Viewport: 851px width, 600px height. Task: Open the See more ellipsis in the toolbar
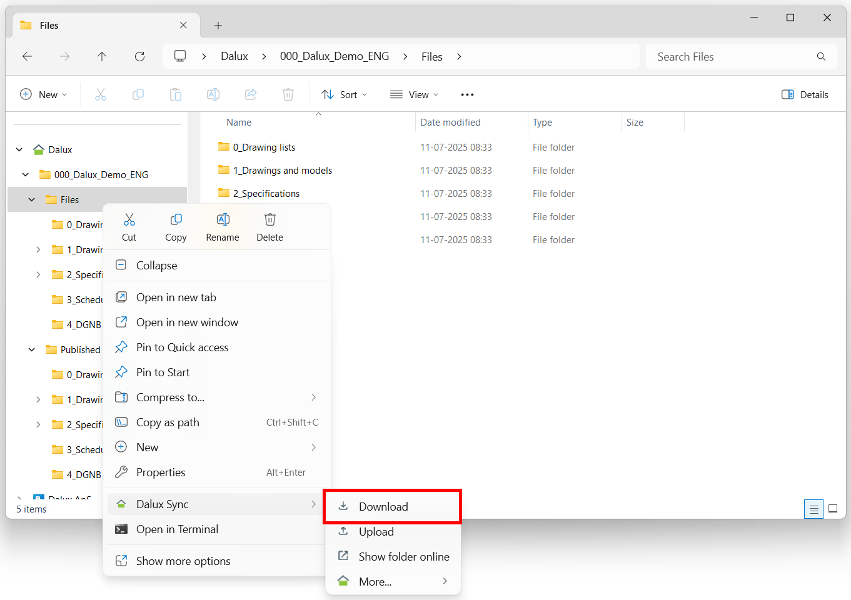[x=467, y=94]
